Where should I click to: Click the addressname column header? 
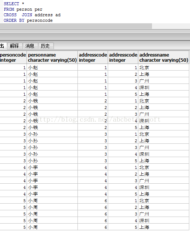tap(163, 57)
